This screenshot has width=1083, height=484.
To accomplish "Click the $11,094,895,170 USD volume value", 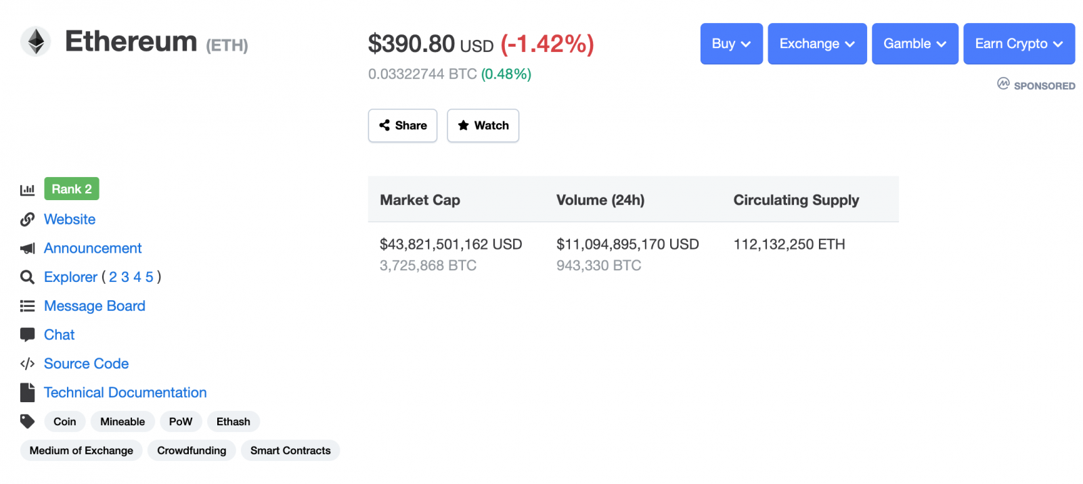I will tap(627, 244).
